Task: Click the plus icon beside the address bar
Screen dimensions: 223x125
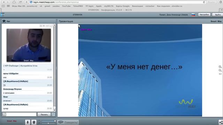Action: pos(26,2)
